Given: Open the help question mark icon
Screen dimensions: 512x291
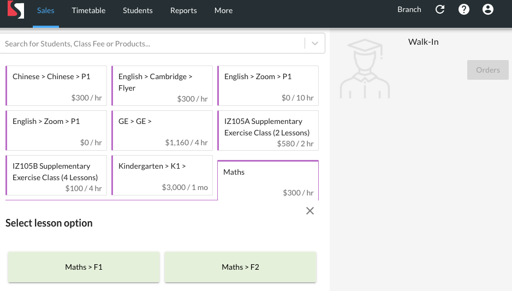Looking at the screenshot, I should (x=464, y=10).
